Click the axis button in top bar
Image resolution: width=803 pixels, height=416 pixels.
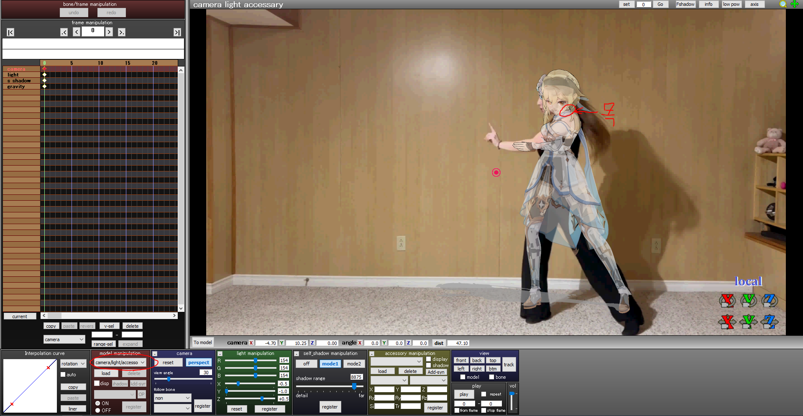click(x=754, y=4)
